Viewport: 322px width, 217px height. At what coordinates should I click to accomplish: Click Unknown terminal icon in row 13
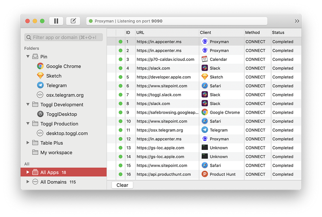pos(205,148)
